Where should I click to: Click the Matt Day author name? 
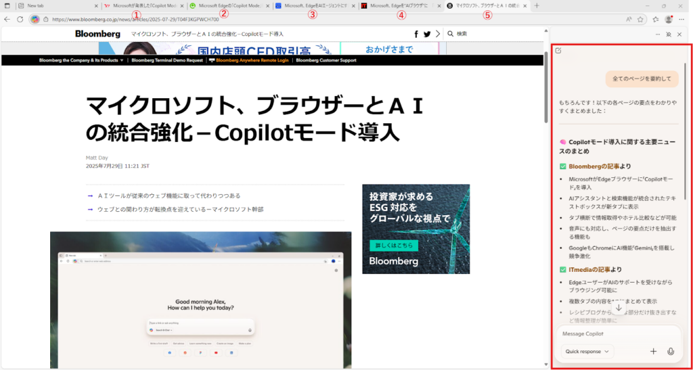coord(97,158)
